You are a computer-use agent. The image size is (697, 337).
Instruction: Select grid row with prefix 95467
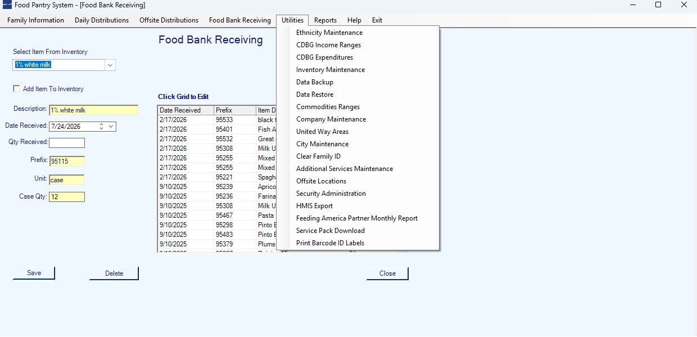tap(217, 215)
